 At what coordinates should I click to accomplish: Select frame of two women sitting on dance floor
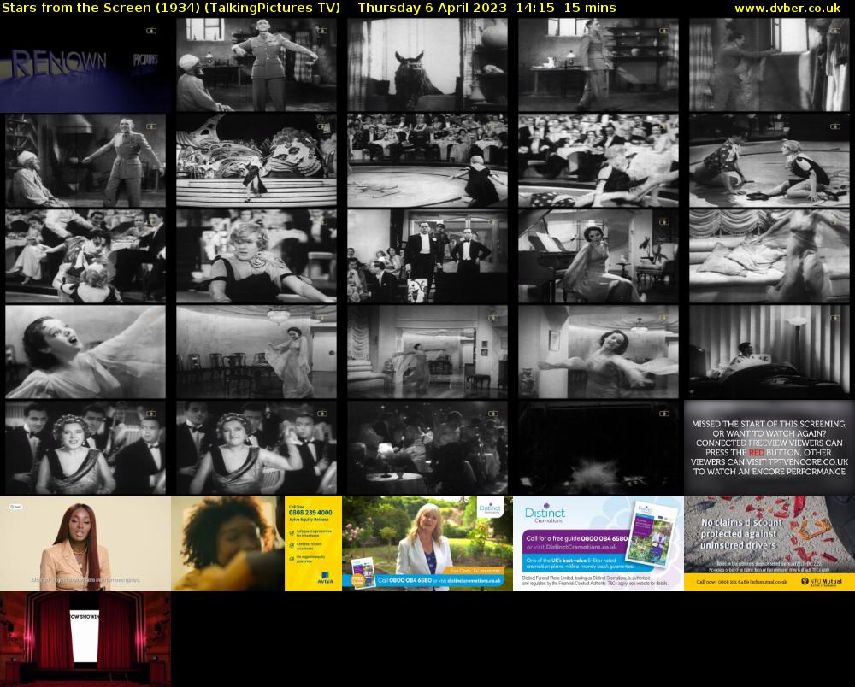pyautogui.click(x=769, y=161)
